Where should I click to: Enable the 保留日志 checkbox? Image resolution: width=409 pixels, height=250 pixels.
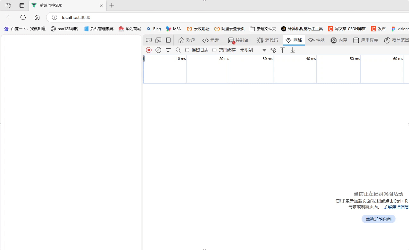[x=187, y=50]
